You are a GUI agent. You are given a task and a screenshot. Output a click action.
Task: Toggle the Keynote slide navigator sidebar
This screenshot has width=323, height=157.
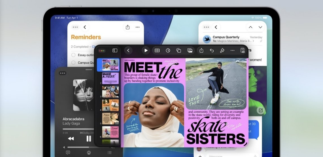pos(115,50)
